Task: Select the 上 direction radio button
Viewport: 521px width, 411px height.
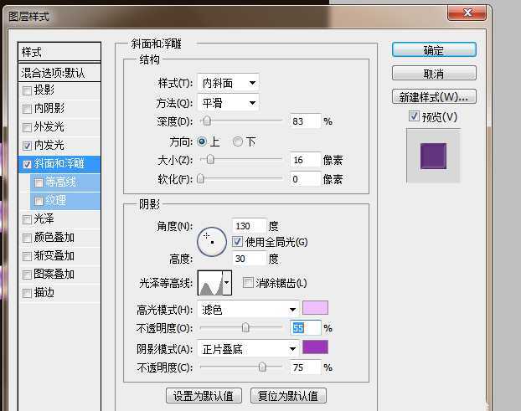Action: point(201,141)
